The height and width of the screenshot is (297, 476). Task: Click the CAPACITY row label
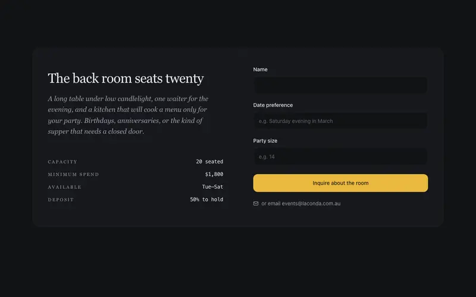[x=62, y=162]
